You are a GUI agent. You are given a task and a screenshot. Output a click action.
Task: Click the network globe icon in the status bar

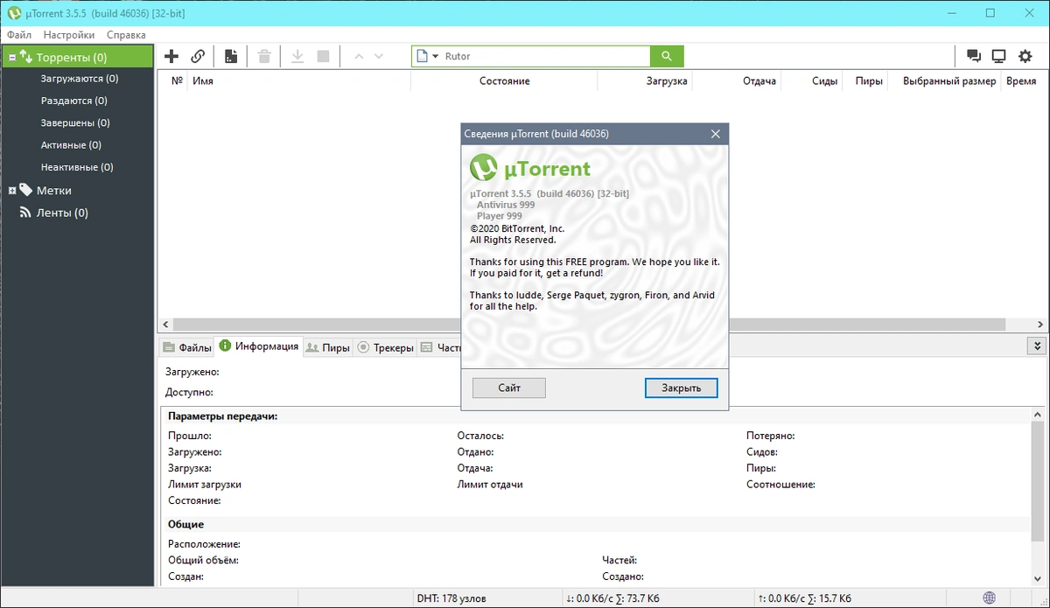989,598
